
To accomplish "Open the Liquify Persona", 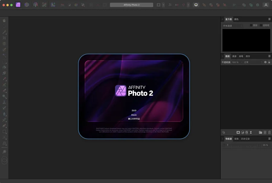I will [27, 5].
